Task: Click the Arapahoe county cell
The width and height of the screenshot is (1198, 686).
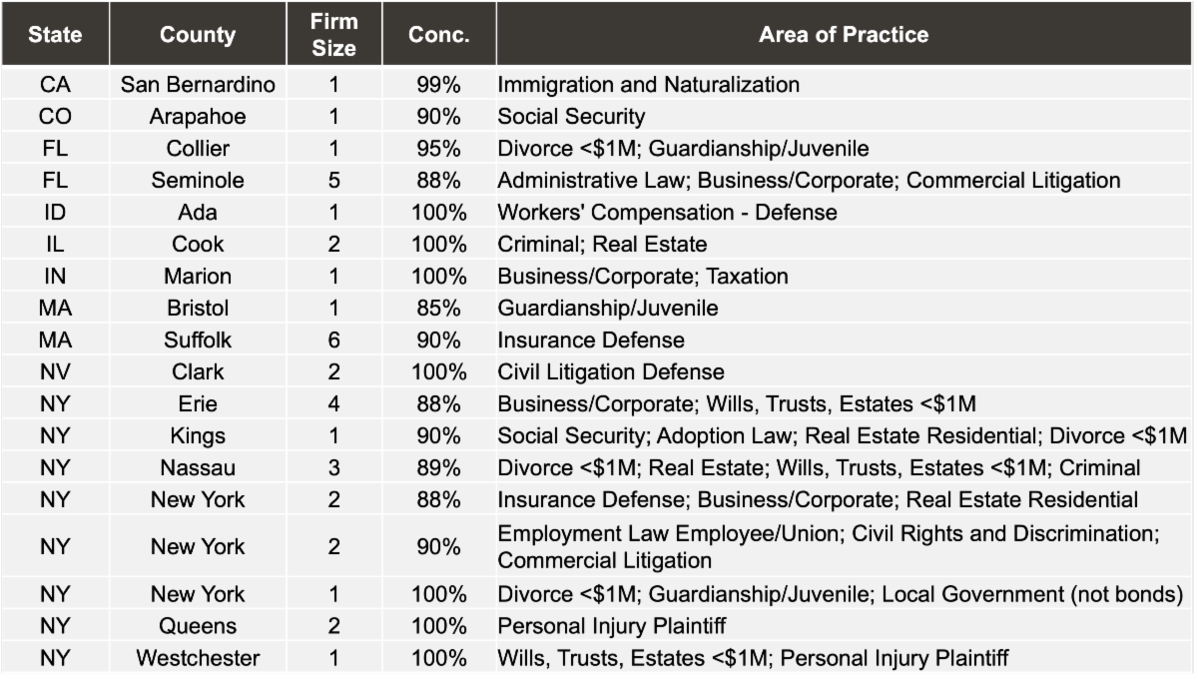Action: pos(198,117)
